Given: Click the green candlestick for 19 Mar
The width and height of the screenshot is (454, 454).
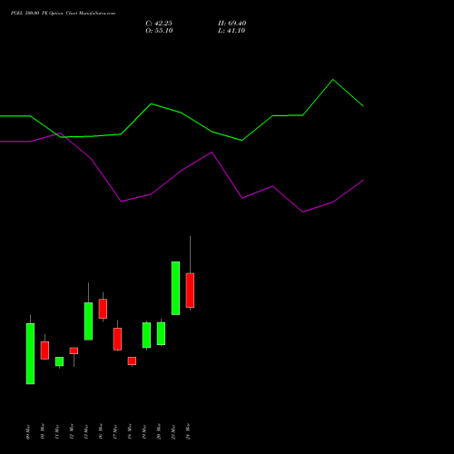Looking at the screenshot, I should pyautogui.click(x=146, y=335).
